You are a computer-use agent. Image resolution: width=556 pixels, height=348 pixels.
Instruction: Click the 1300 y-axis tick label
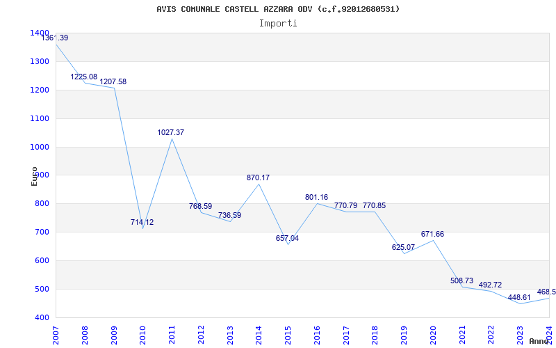(40, 61)
